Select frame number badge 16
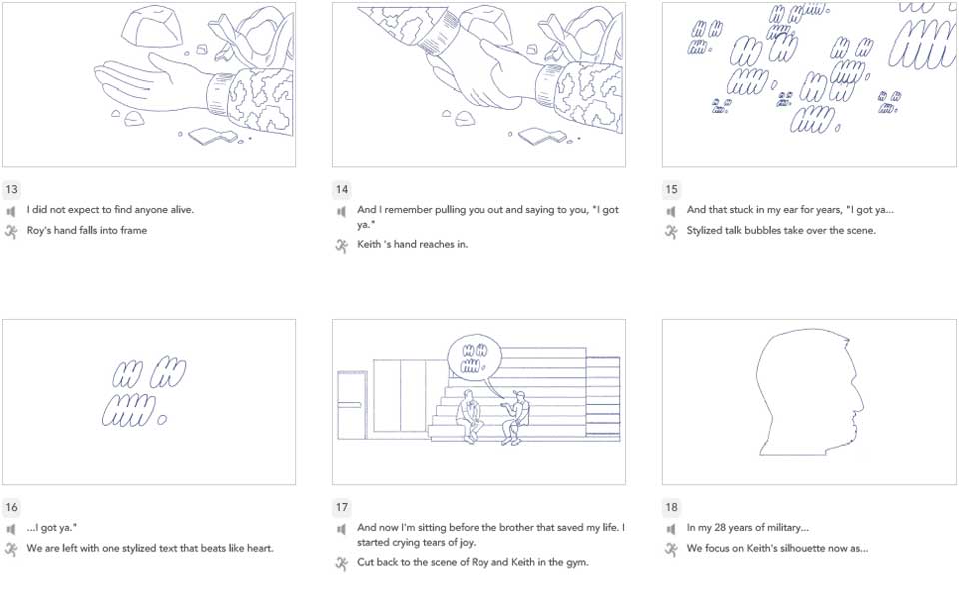The image size is (959, 614). pyautogui.click(x=12, y=507)
